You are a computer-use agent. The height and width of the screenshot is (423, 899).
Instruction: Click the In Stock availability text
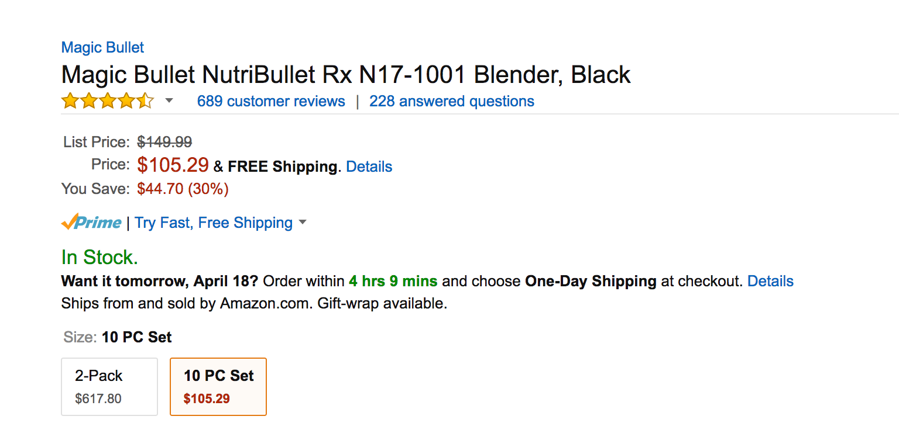click(99, 257)
